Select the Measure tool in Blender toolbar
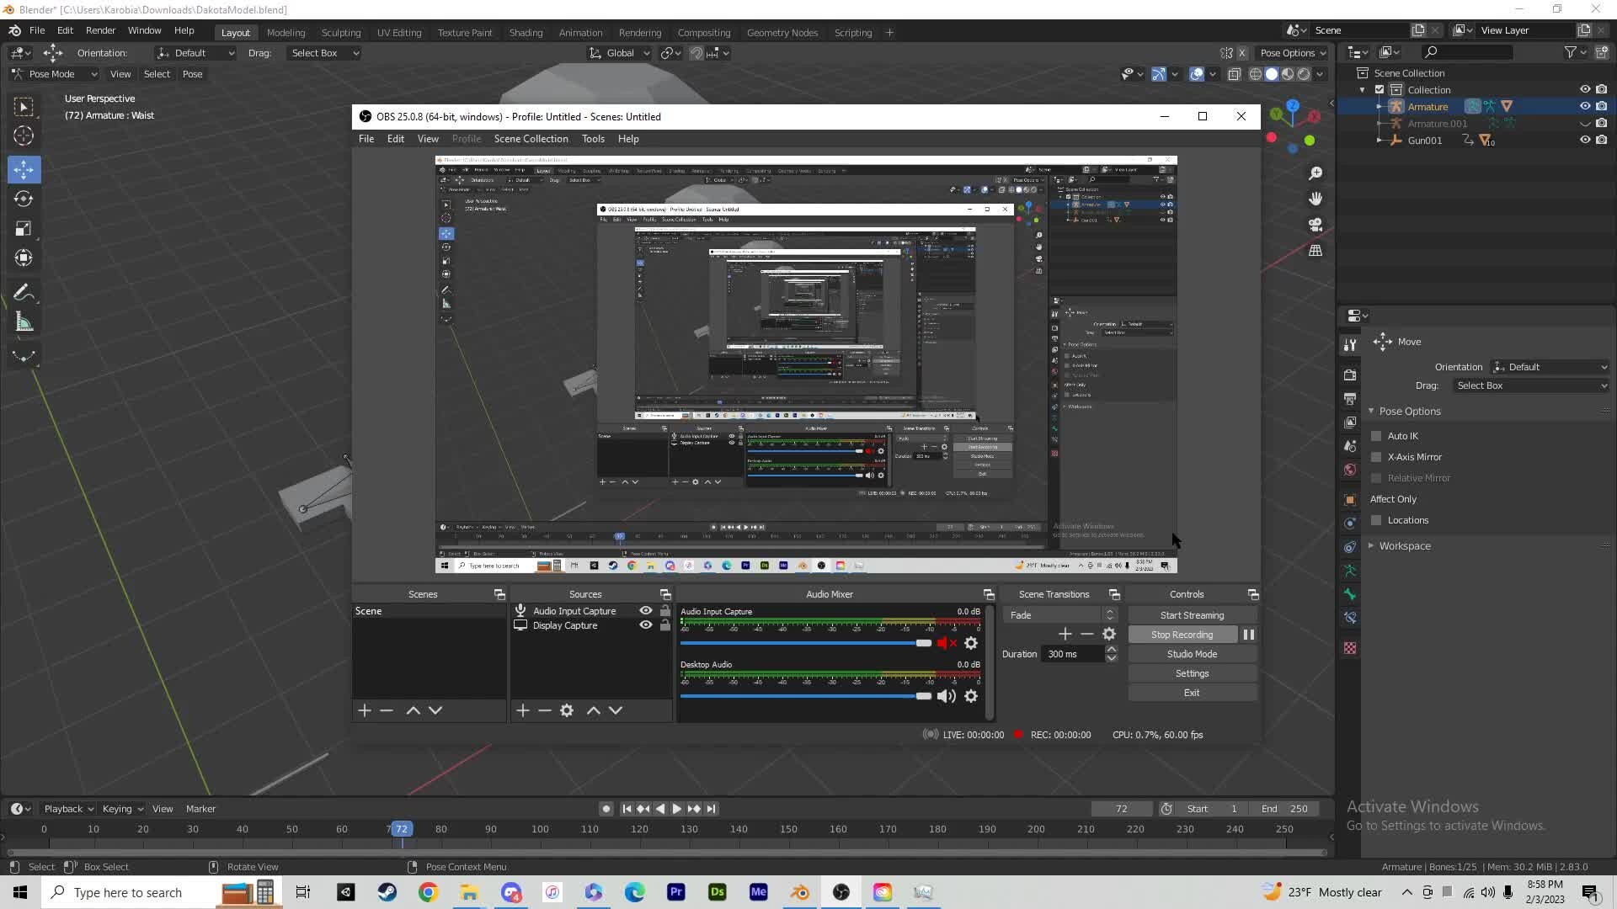This screenshot has width=1617, height=909. [x=24, y=322]
